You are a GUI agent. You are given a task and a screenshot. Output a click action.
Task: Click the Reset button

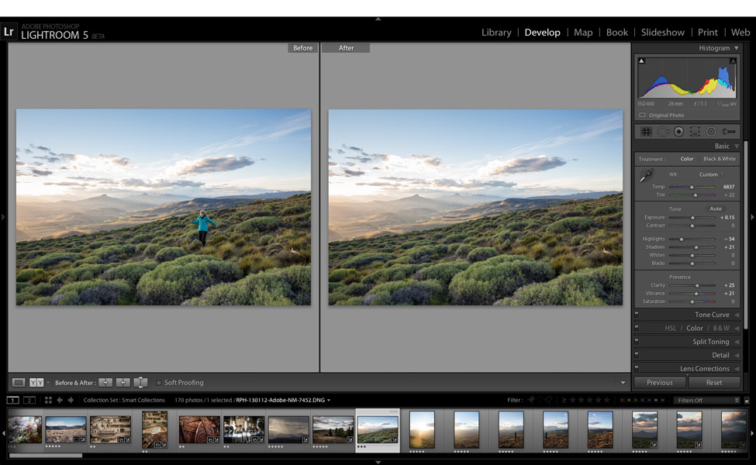714,382
